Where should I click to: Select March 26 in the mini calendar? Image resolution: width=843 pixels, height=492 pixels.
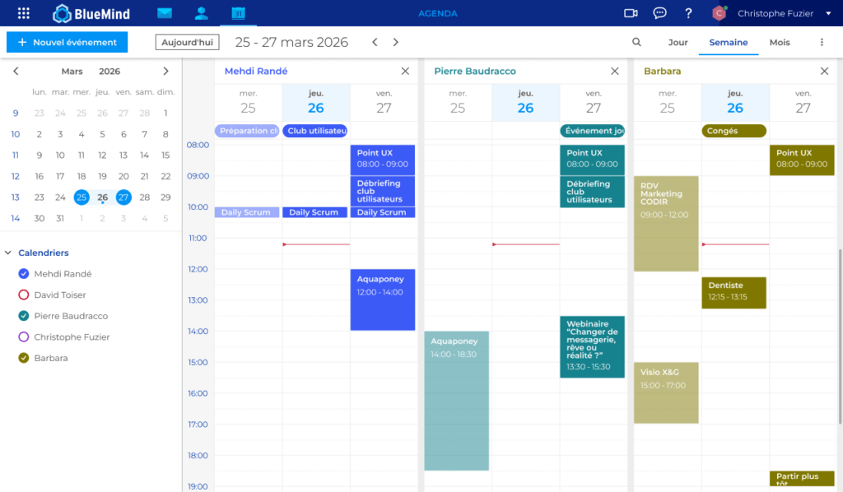pyautogui.click(x=102, y=197)
